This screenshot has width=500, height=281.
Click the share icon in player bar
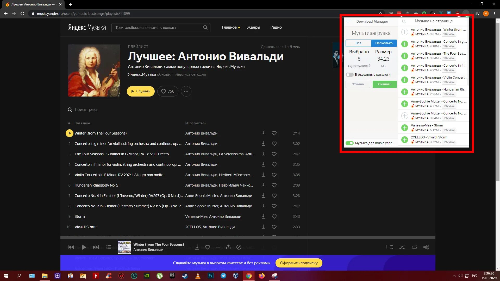(x=228, y=247)
